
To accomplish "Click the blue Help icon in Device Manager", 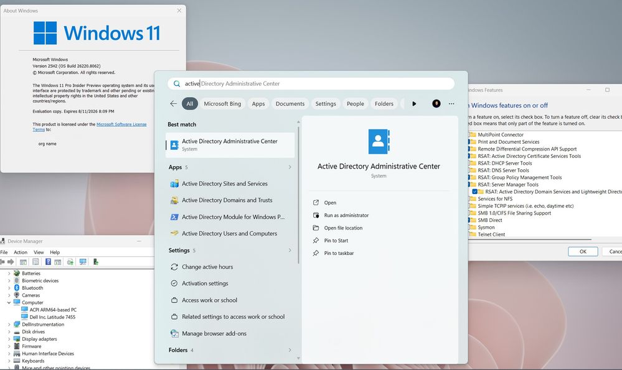I will tap(48, 262).
